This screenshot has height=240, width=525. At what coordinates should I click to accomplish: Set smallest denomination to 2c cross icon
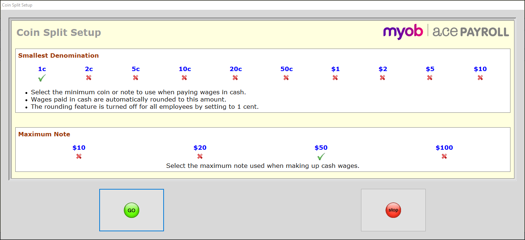click(x=89, y=78)
